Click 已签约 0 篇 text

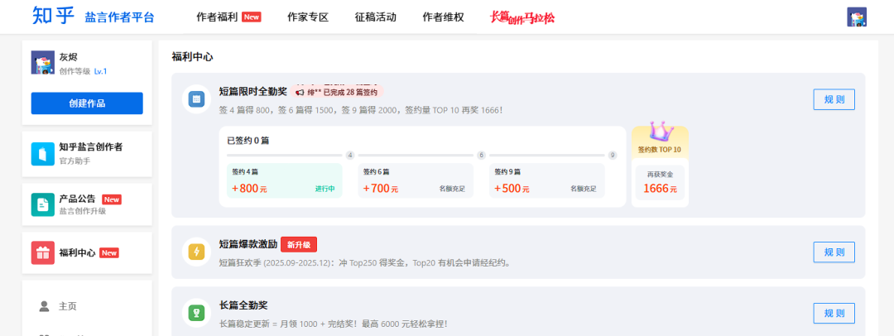[248, 141]
